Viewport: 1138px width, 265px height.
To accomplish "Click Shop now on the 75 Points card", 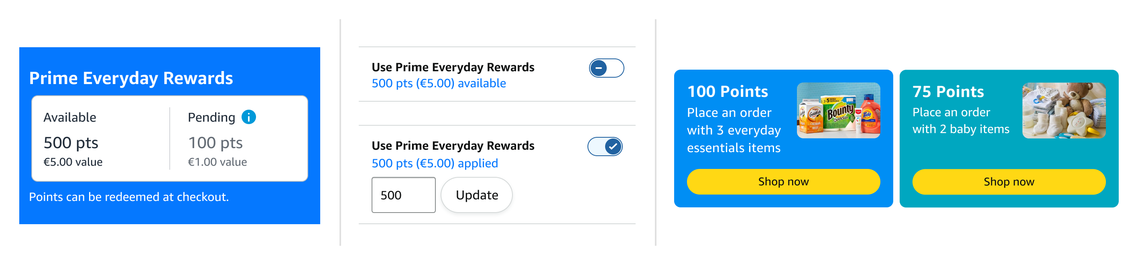I will [x=1008, y=182].
